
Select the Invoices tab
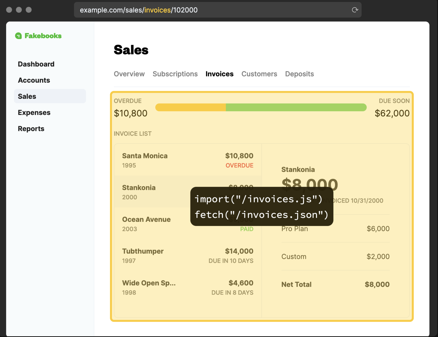click(219, 74)
